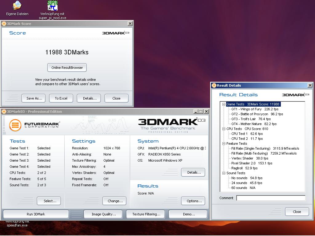Viewport: 315px width, 236px height.
Task: Select CPU Tests CPU Score: 610 row
Action: pyautogui.click(x=247, y=129)
